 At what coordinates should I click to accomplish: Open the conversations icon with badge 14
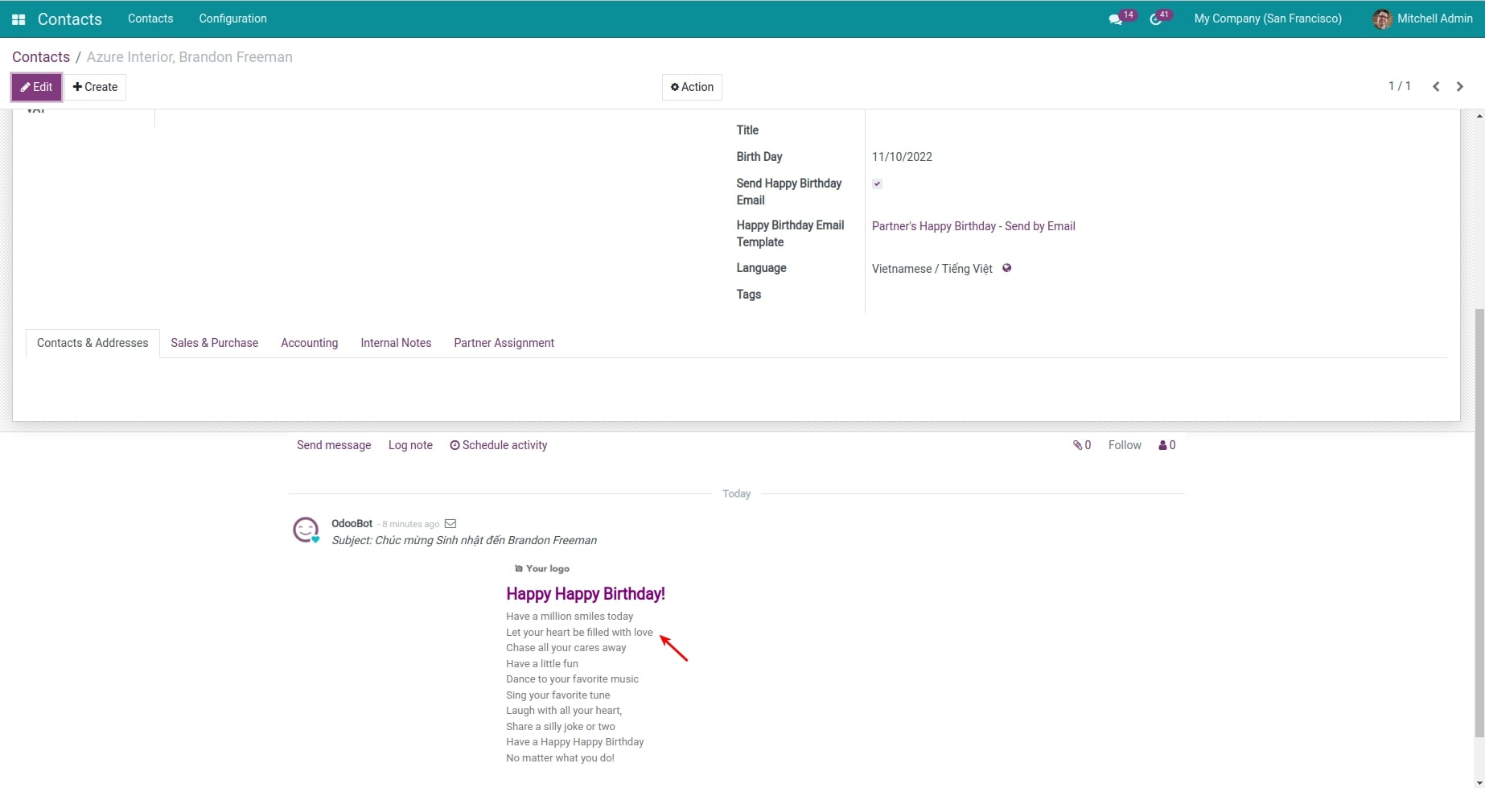[x=1116, y=19]
